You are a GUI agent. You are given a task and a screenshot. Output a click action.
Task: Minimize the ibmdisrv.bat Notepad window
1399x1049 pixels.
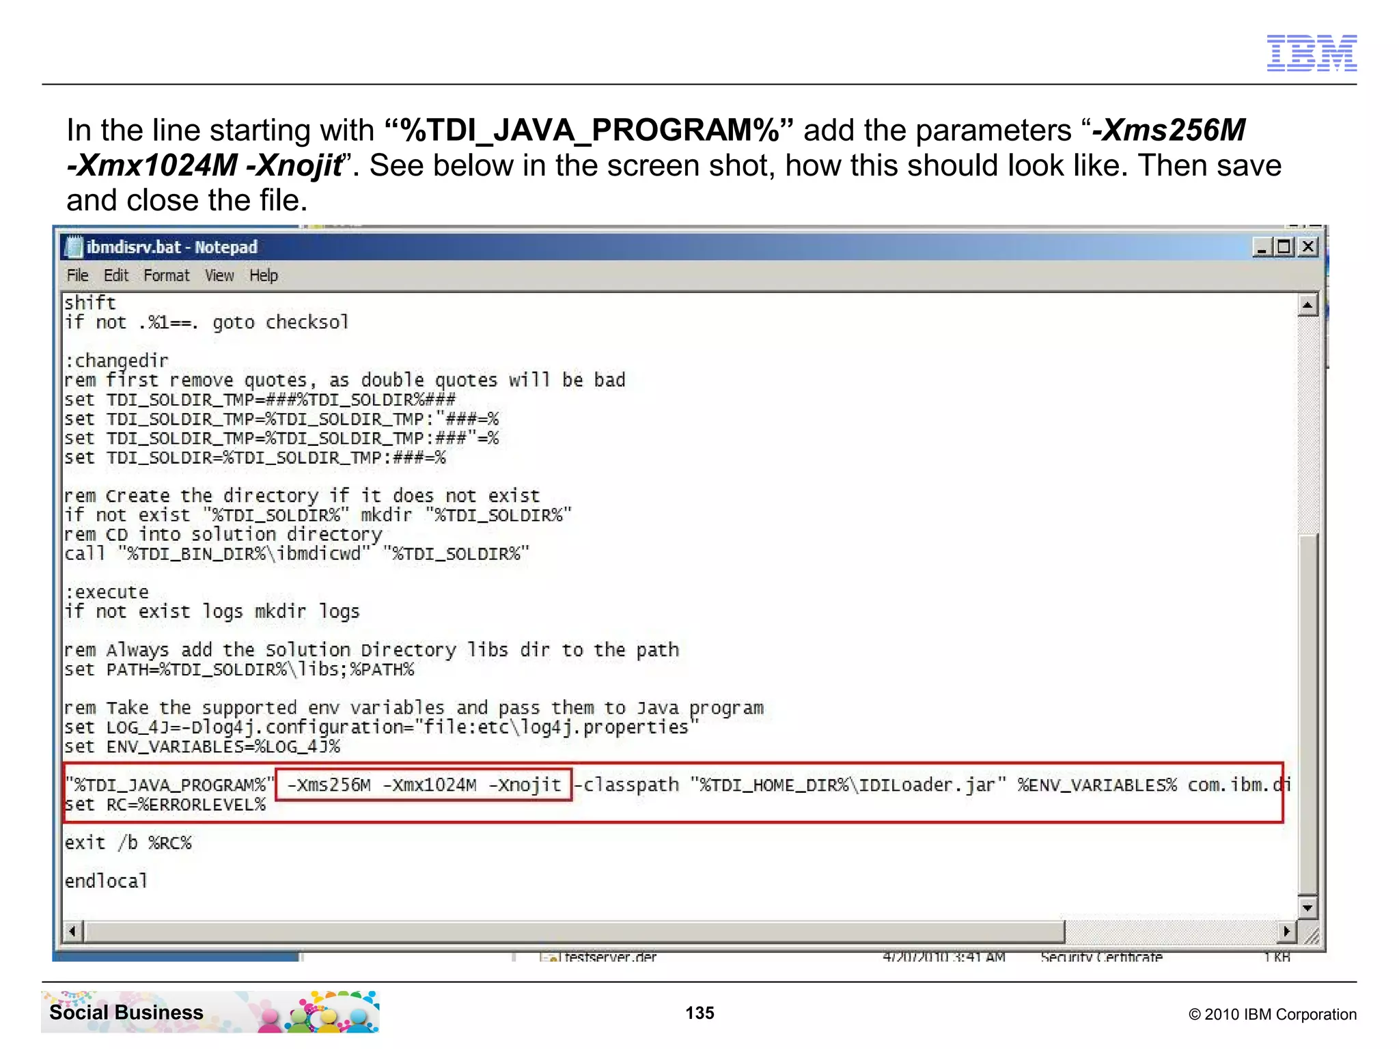1262,247
